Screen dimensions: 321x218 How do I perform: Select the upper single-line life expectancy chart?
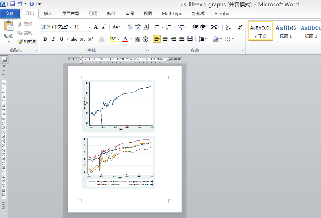[x=118, y=105]
